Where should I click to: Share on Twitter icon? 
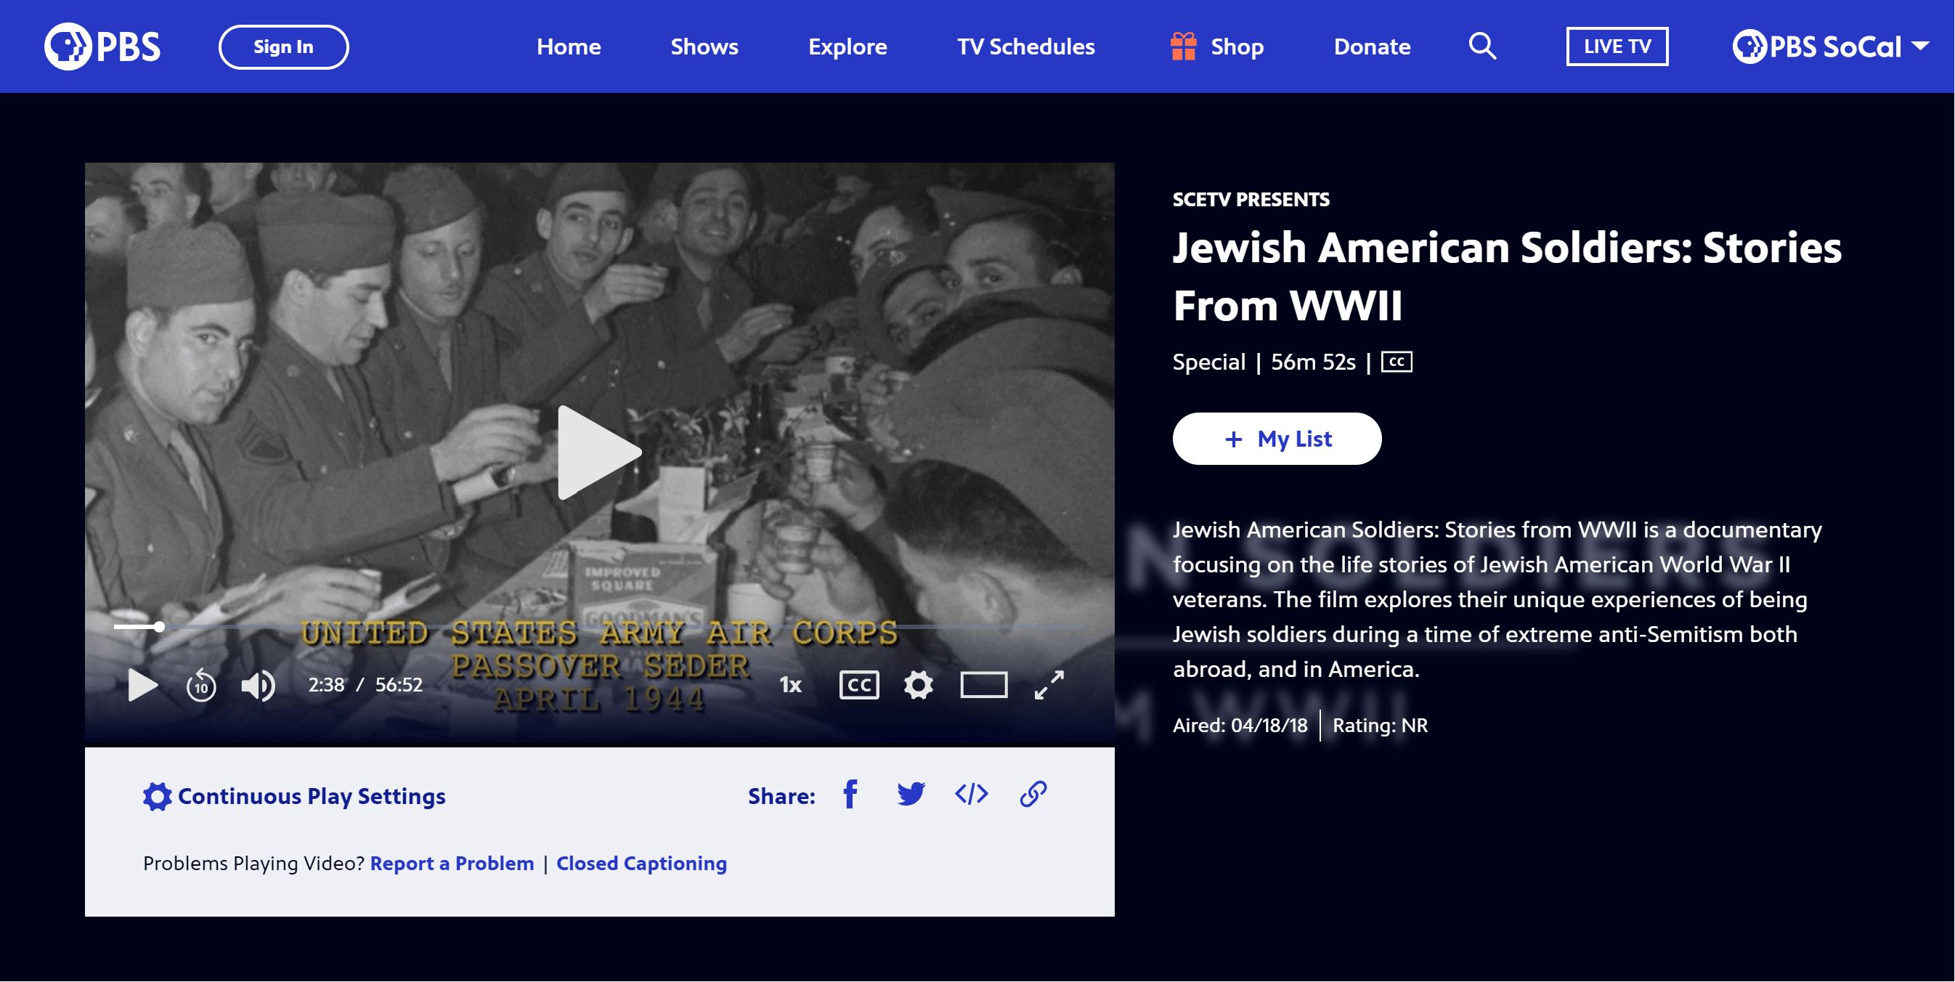(911, 795)
